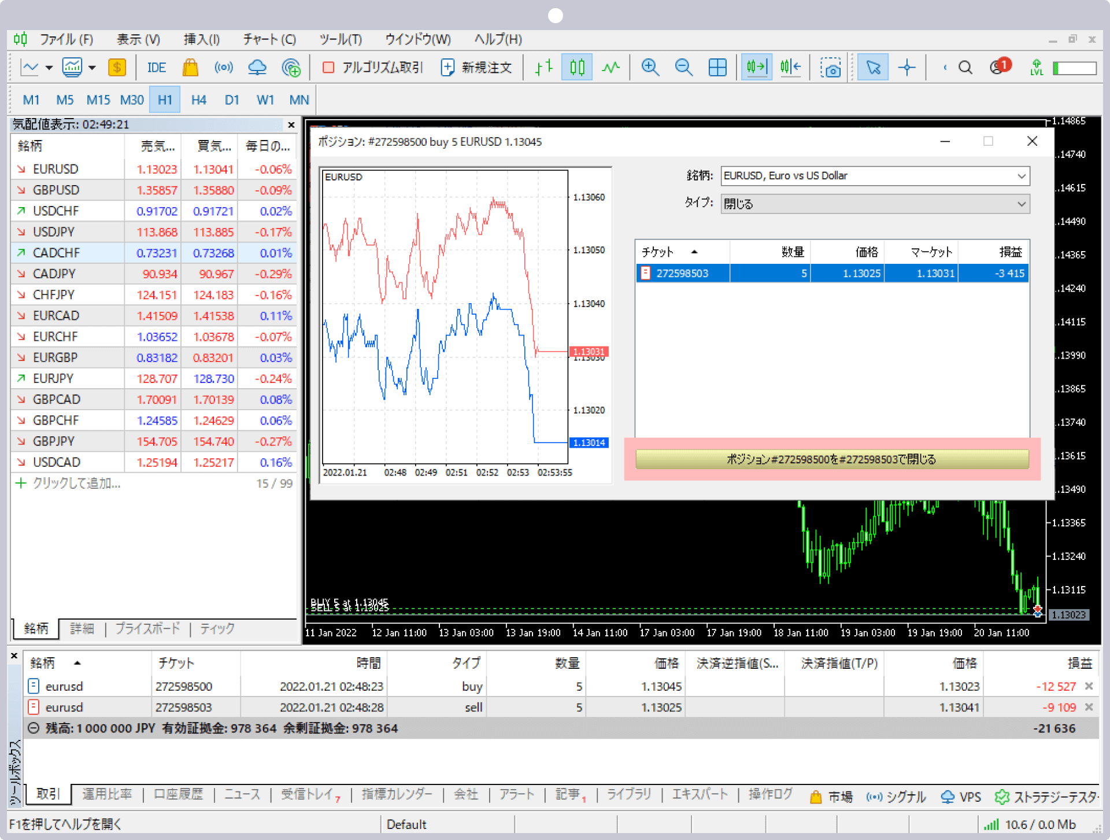Open the 銘柄 symbol combo box

875,176
